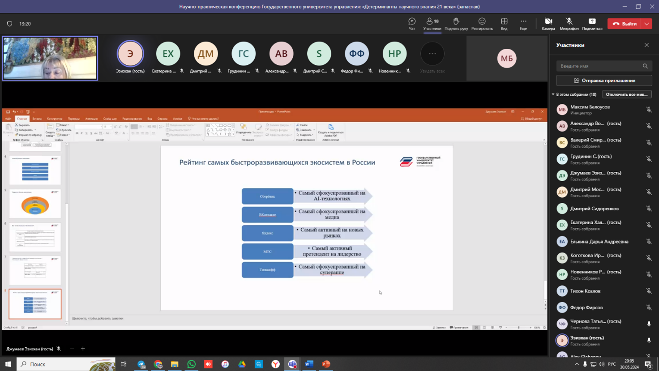Click the presenter's webcam video tile
The image size is (659, 371).
(50, 58)
